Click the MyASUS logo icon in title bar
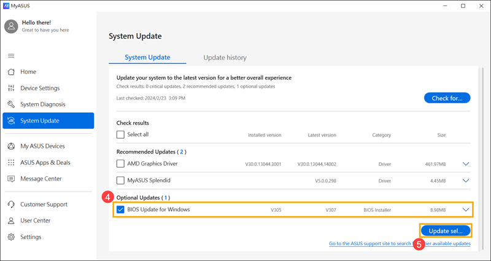Viewport: 491px width, 261px height. [6, 6]
